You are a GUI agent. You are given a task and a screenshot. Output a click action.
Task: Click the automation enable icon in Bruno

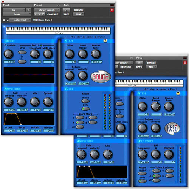click(66, 10)
